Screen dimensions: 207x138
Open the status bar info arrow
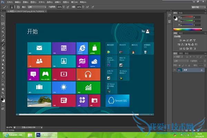click(42, 127)
